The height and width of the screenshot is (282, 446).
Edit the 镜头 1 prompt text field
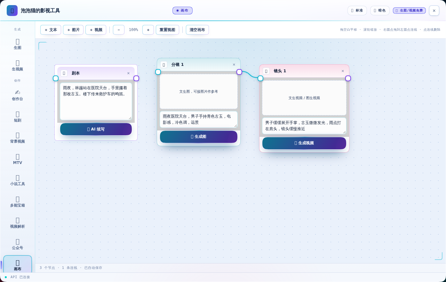click(x=304, y=126)
